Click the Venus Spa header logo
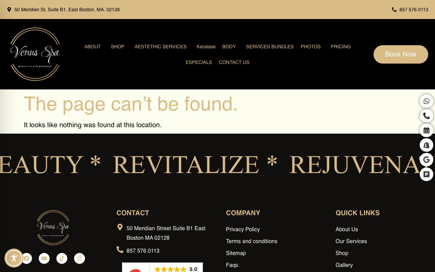The height and width of the screenshot is (272, 435). (x=35, y=54)
